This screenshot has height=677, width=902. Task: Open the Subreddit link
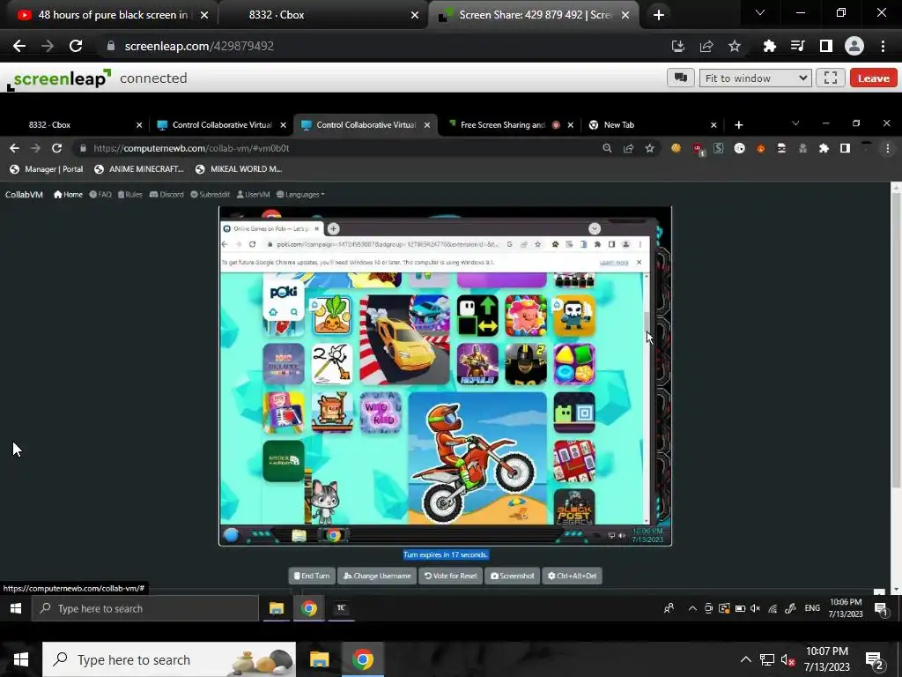click(x=210, y=195)
